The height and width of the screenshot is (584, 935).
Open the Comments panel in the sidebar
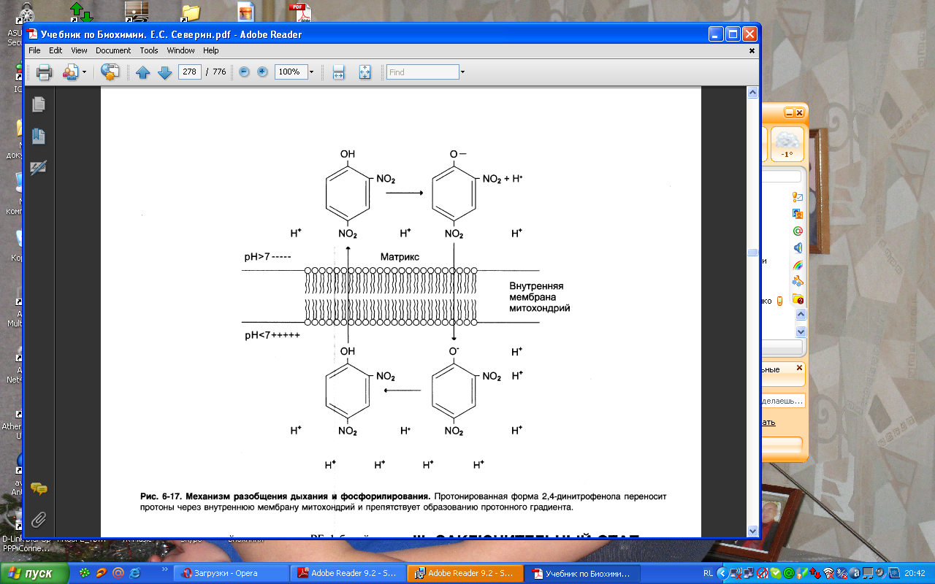[x=39, y=488]
